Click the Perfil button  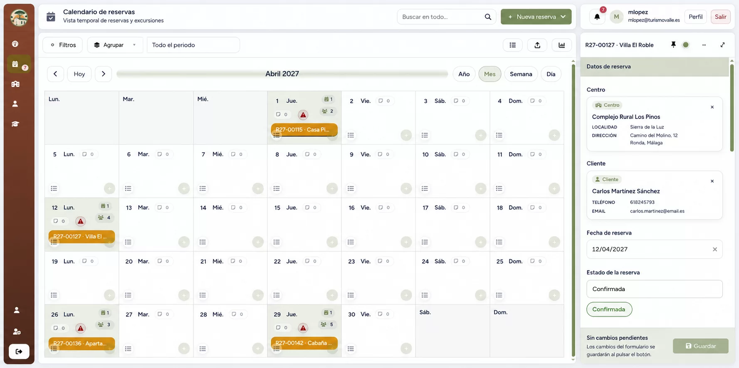[x=696, y=17]
